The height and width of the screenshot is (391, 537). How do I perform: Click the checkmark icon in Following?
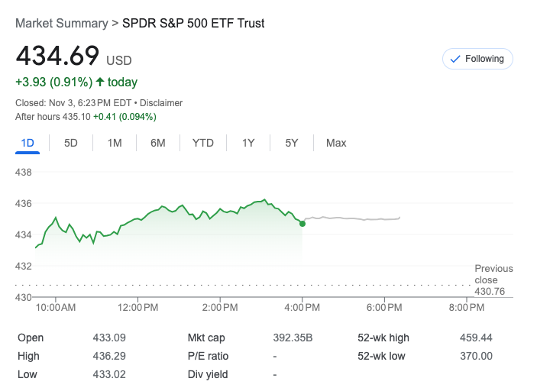coord(455,59)
